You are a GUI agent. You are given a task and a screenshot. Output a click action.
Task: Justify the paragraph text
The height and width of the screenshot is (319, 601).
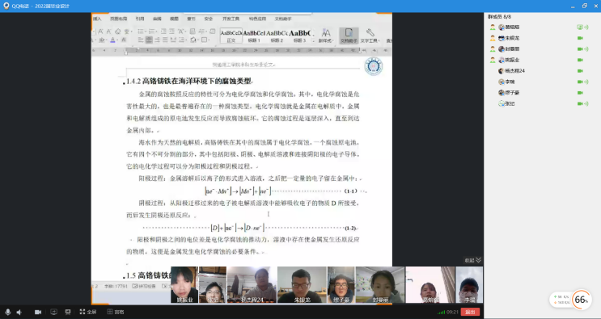click(165, 40)
